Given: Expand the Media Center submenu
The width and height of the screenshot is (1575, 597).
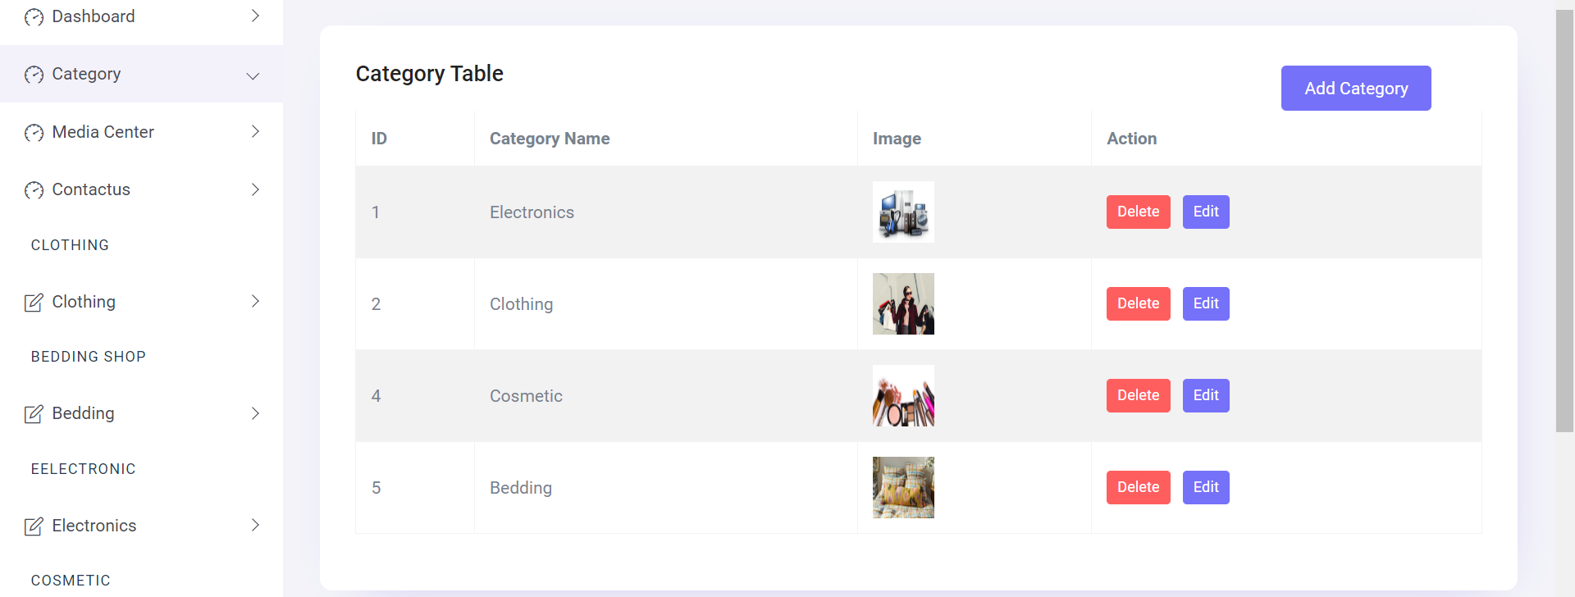Looking at the screenshot, I should (x=255, y=131).
